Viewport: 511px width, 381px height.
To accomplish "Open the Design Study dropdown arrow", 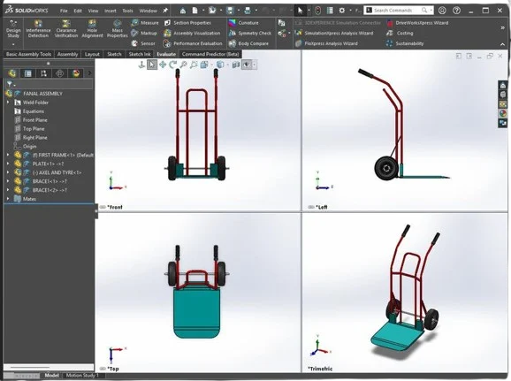I will point(13,44).
